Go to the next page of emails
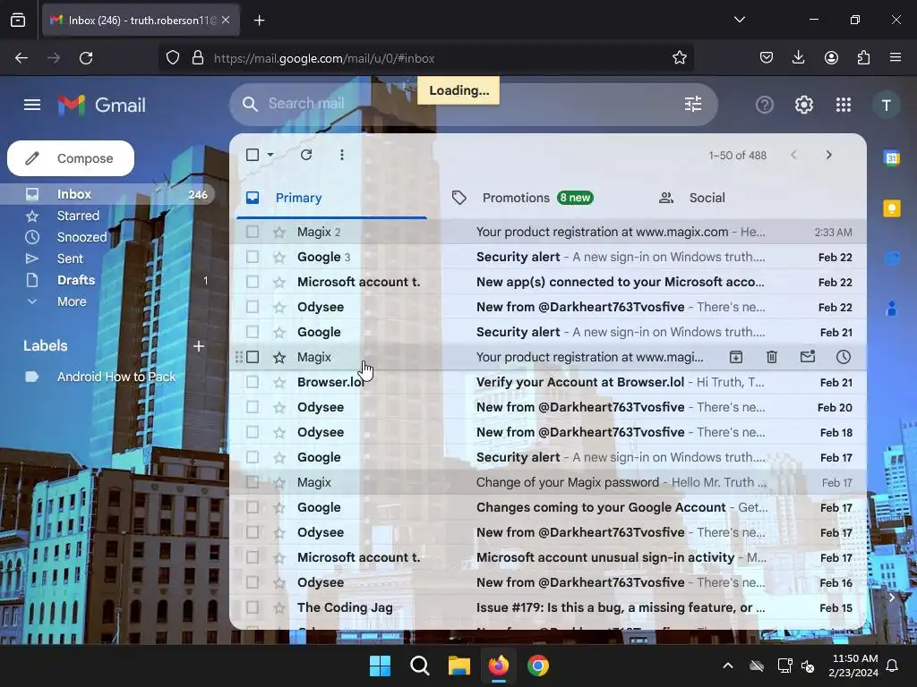The width and height of the screenshot is (917, 687). (828, 155)
